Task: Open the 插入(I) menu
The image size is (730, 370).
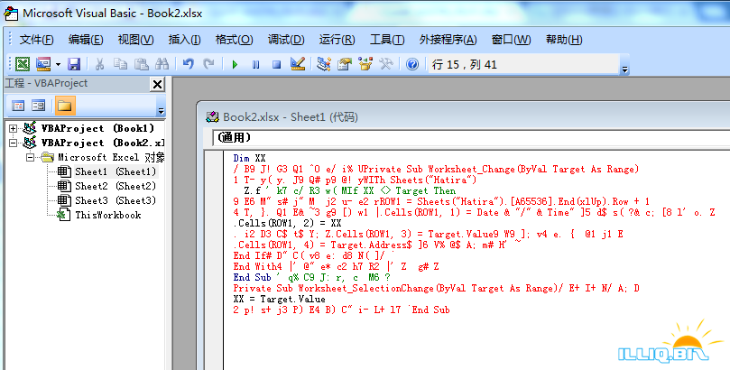Action: [x=184, y=40]
